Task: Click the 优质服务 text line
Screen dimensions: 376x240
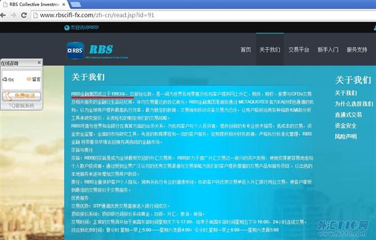Action: (x=80, y=198)
